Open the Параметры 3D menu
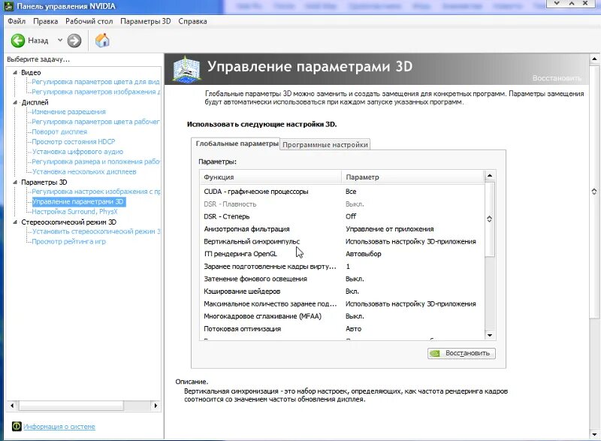Screen dimensions: 601x441 [145, 21]
